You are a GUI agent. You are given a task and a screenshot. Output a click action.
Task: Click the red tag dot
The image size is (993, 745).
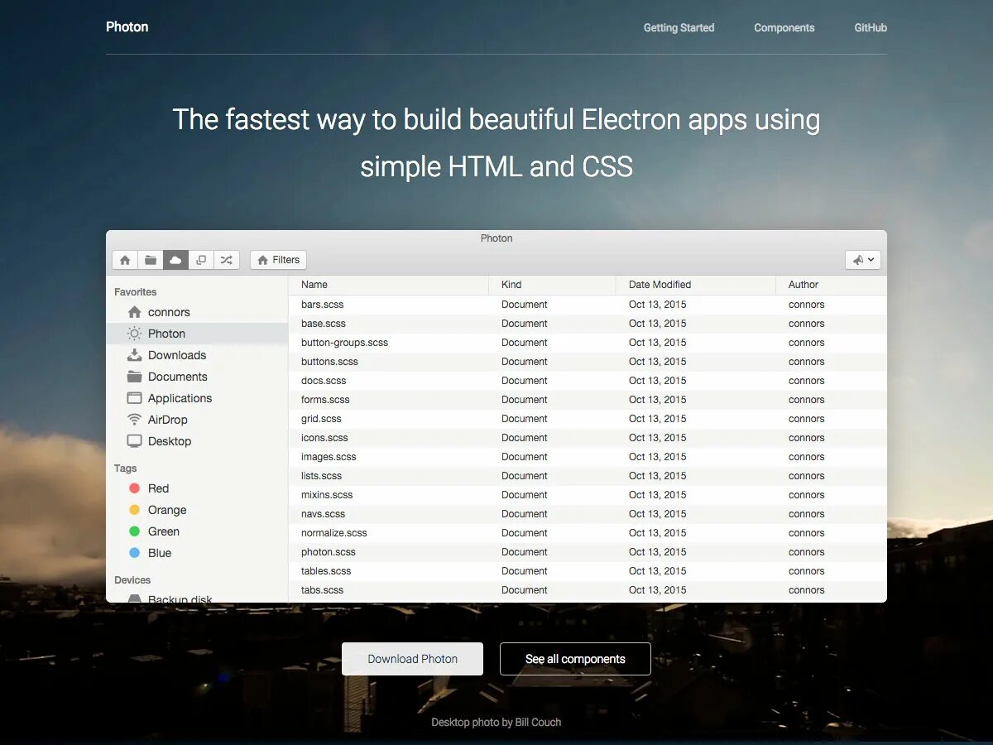(135, 488)
